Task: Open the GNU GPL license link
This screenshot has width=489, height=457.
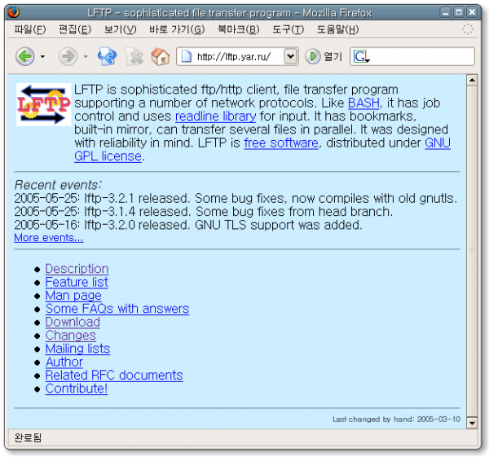Action: coord(108,156)
